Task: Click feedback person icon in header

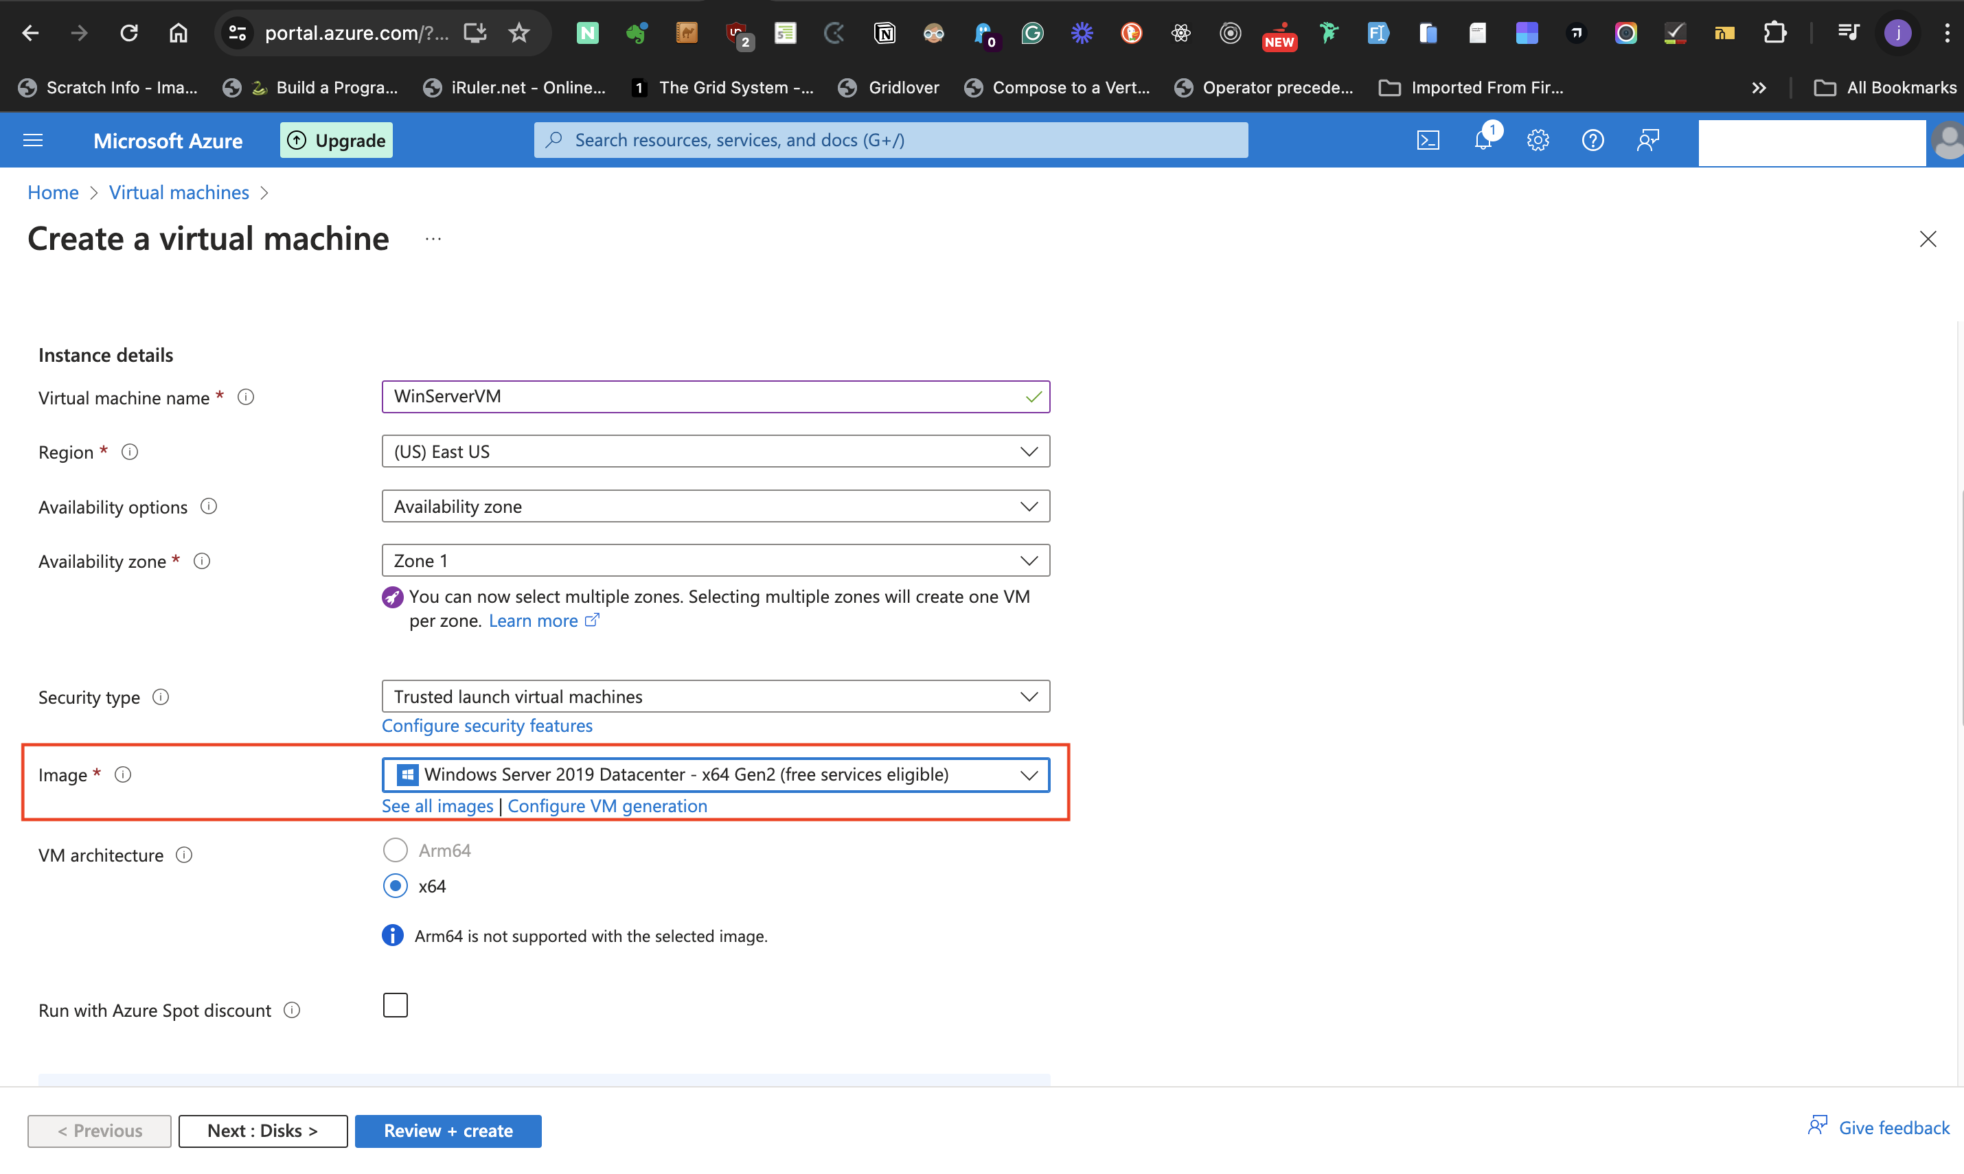Action: point(1647,140)
